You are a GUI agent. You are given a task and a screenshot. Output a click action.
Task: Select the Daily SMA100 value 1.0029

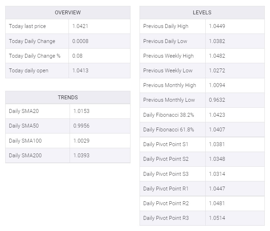point(81,141)
